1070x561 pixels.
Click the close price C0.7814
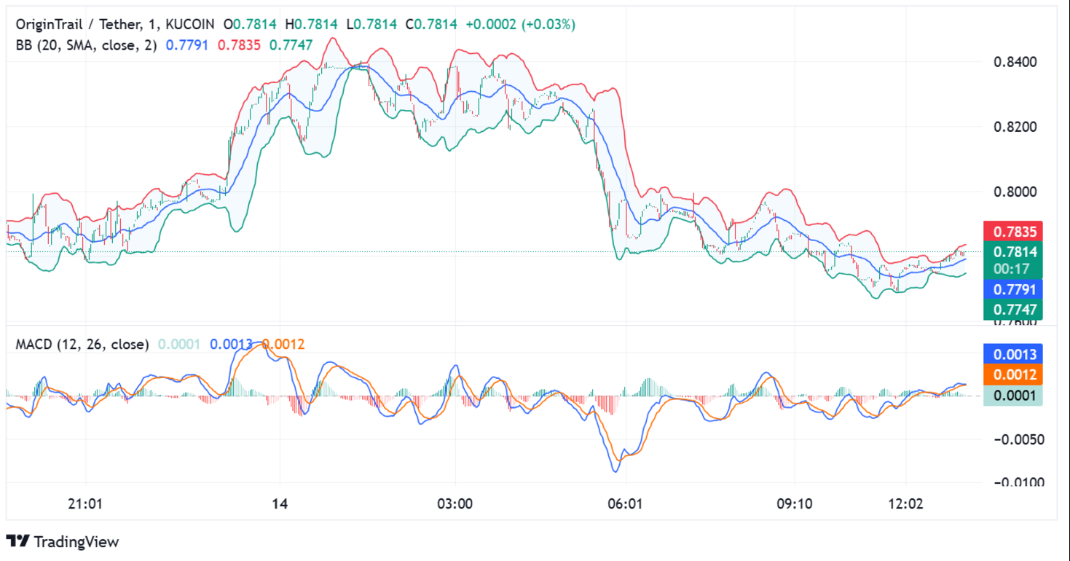(x=431, y=24)
